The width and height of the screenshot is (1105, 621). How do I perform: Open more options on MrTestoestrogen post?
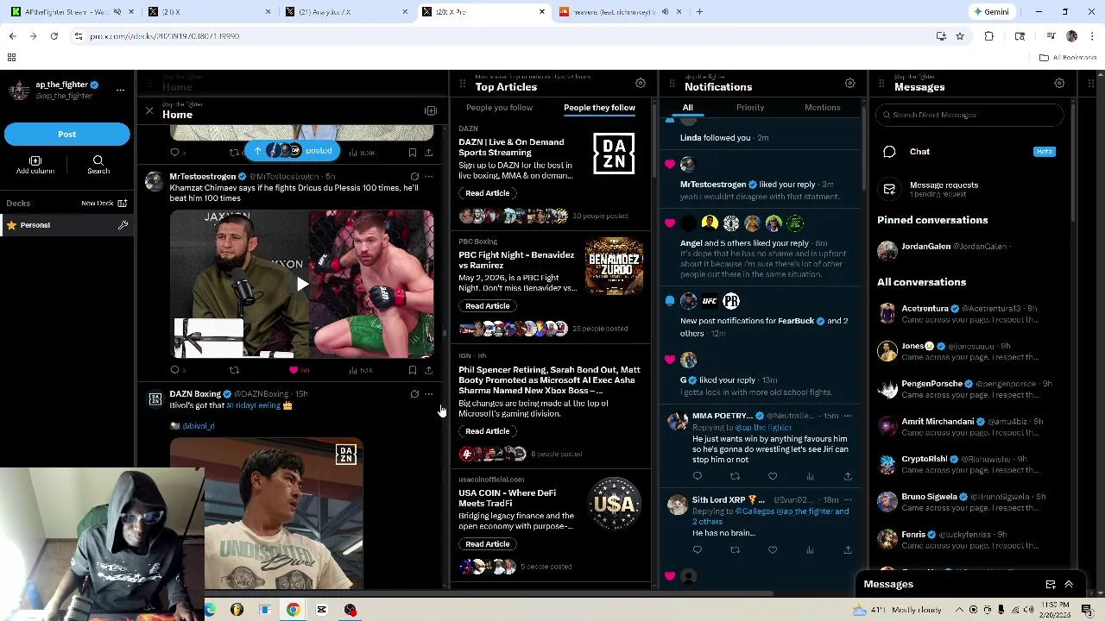[429, 177]
